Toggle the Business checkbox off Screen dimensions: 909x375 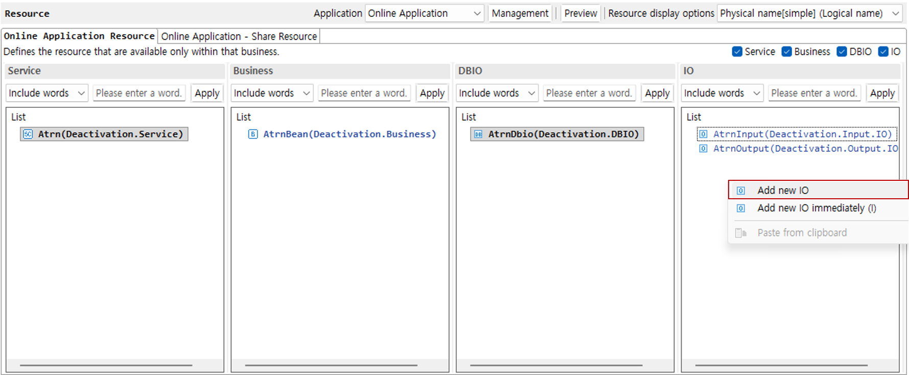(786, 52)
